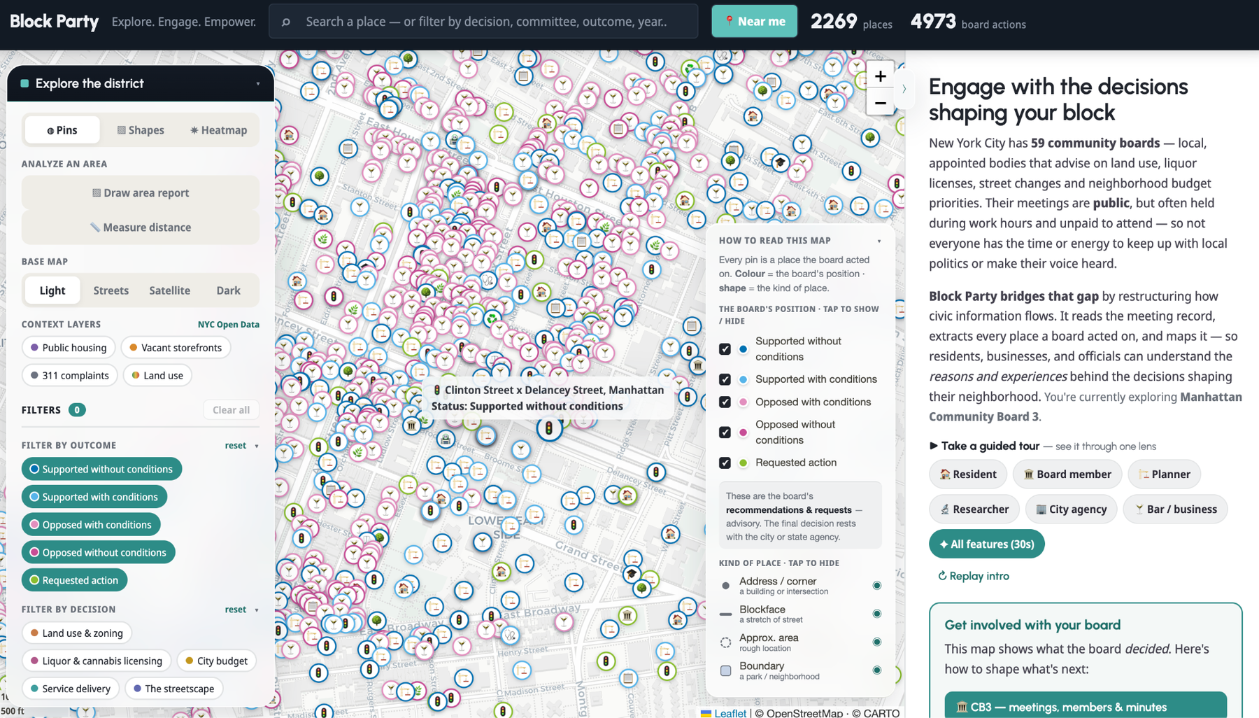Viewport: 1259px width, 718px height.
Task: Click the building icon on Board member tour
Action: 1029,474
